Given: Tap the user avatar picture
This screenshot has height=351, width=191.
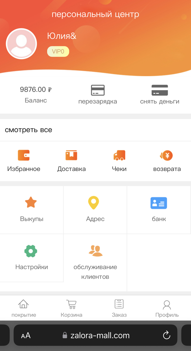Looking at the screenshot, I should coord(21,44).
